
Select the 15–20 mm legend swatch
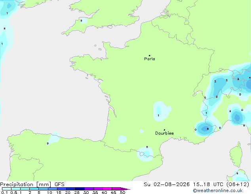coord(62,189)
